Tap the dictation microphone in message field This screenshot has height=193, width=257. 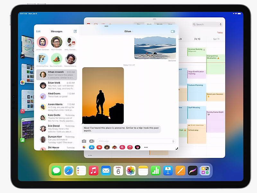[173, 141]
